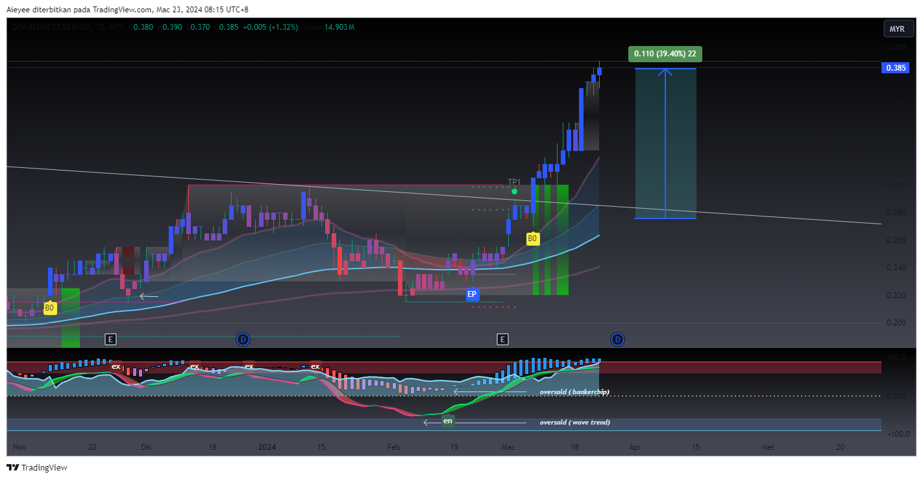Open the earnings E marker nearest Mac
This screenshot has width=923, height=479.
point(502,338)
